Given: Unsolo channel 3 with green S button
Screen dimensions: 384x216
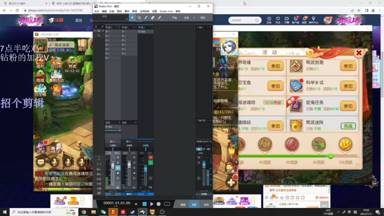Looking at the screenshot, I should (x=150, y=163).
